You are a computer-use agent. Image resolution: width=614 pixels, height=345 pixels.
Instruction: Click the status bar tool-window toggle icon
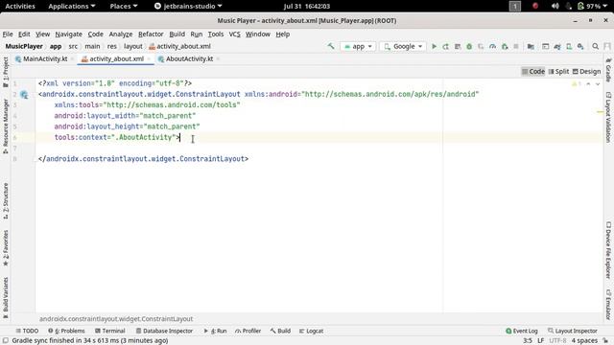click(x=6, y=341)
